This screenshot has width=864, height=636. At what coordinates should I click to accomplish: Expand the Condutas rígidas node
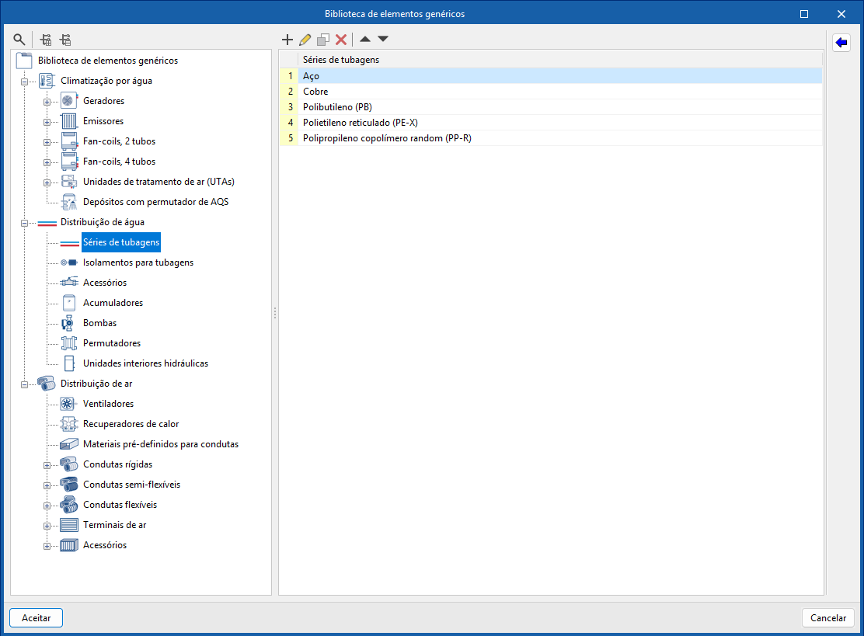pos(47,465)
